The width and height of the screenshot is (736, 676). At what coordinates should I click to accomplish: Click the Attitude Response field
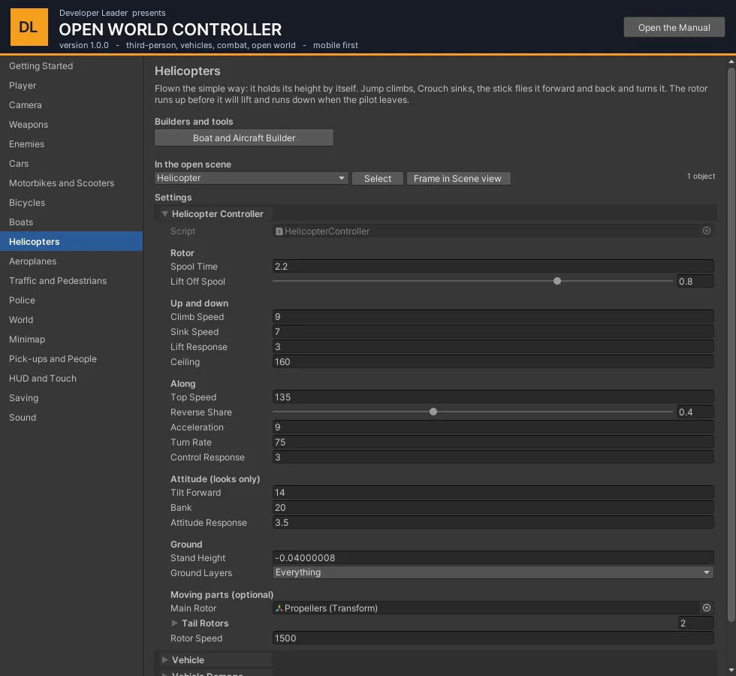493,522
